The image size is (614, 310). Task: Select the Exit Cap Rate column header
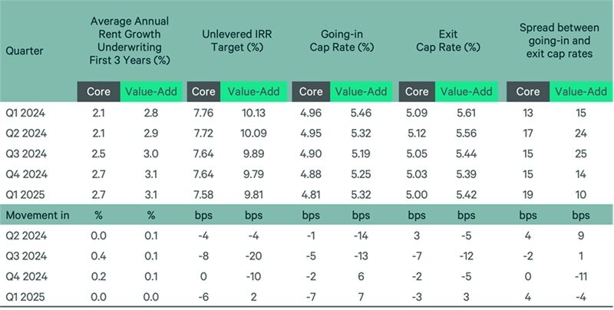click(451, 41)
